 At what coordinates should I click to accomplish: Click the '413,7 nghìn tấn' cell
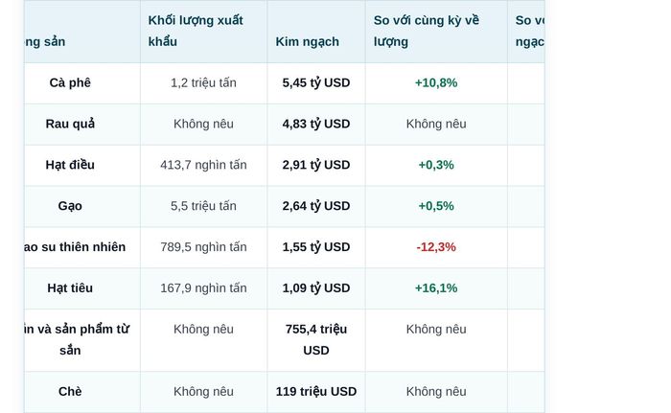[x=203, y=165]
